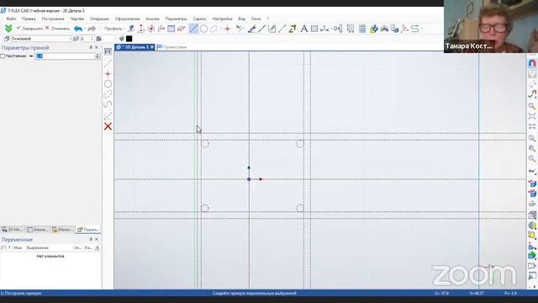This screenshot has height=303, width=538.
Task: Click the red X cancel icon in automenu
Action: tap(108, 126)
